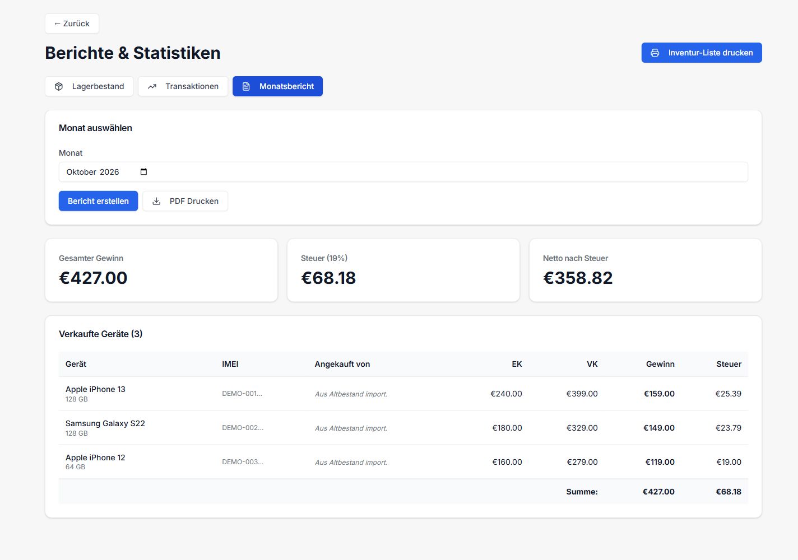Create report with Bericht erstellen
This screenshot has width=798, height=560.
click(x=98, y=201)
